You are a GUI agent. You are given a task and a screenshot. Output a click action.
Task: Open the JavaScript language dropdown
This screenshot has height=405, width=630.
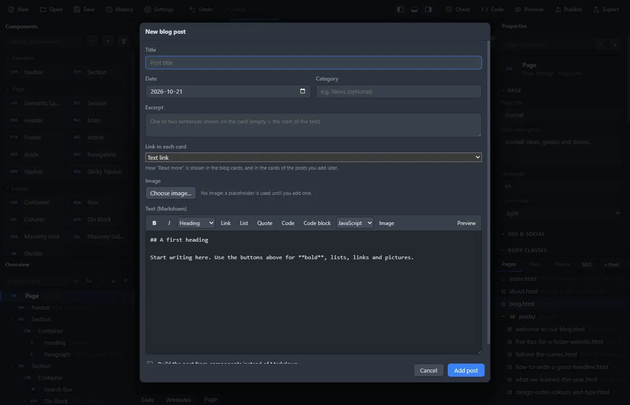click(x=355, y=223)
